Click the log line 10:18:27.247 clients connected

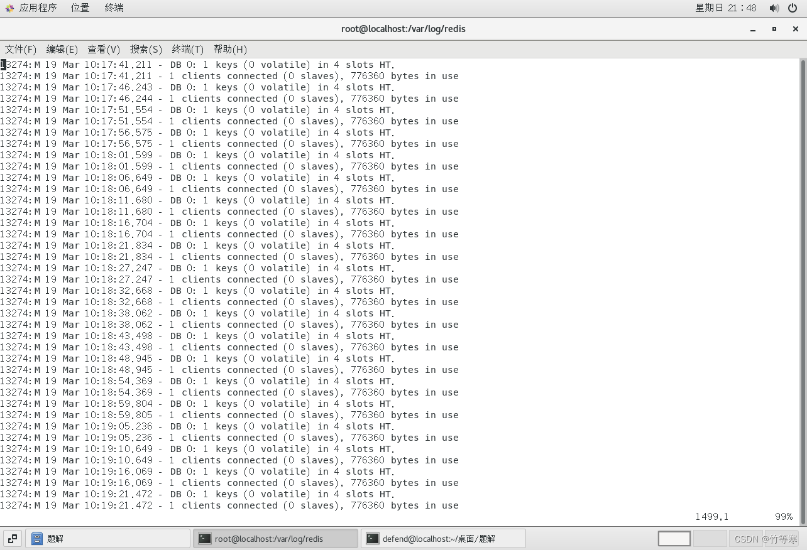coord(229,279)
